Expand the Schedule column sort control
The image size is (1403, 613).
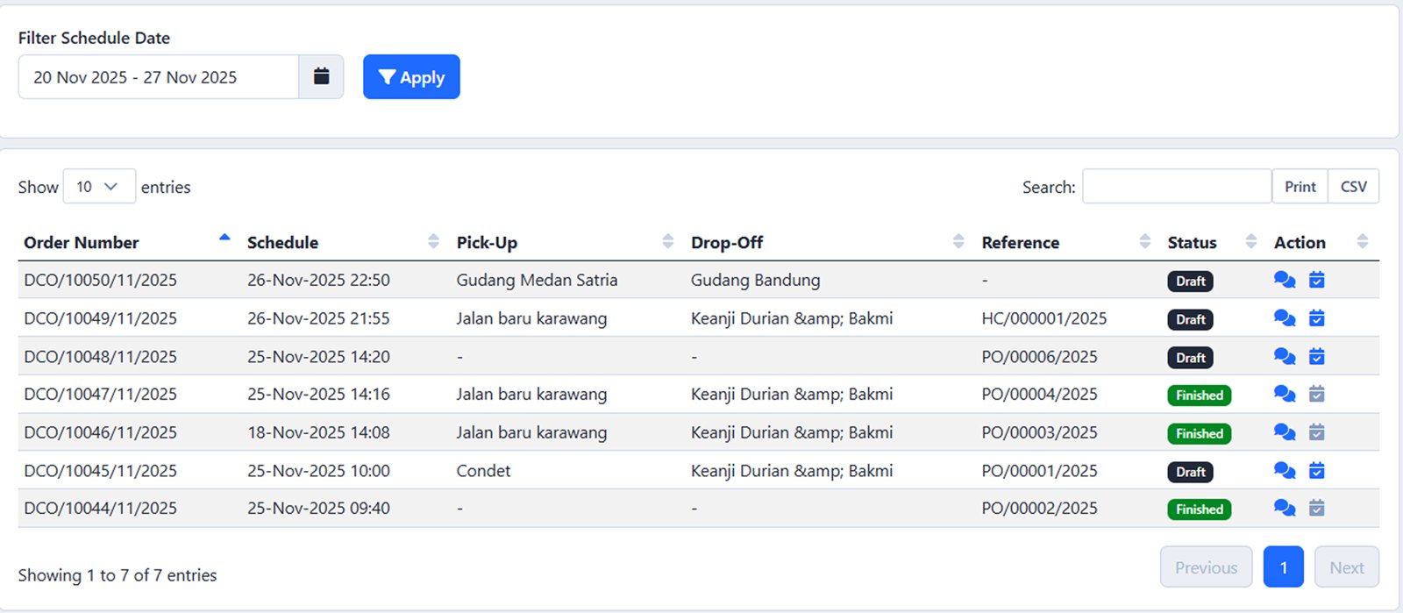tap(433, 241)
